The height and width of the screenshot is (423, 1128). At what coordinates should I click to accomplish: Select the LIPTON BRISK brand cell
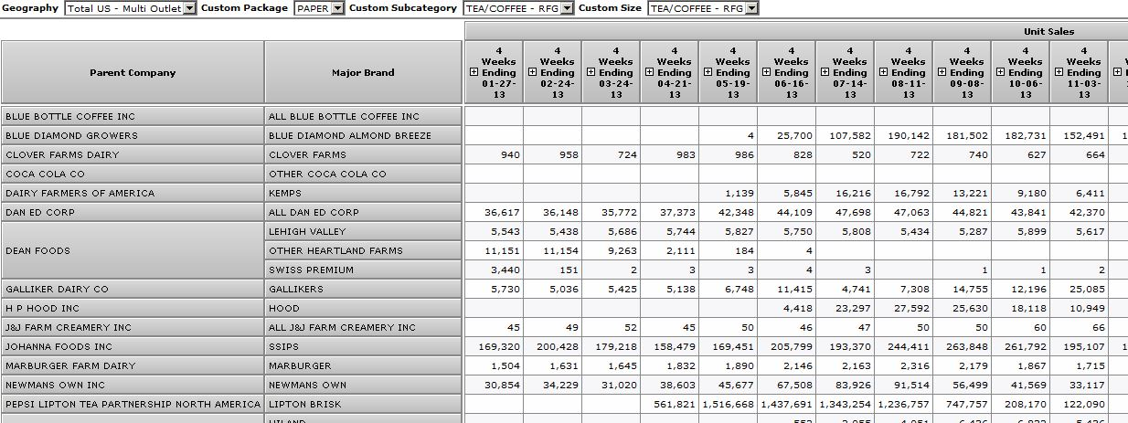[363, 404]
